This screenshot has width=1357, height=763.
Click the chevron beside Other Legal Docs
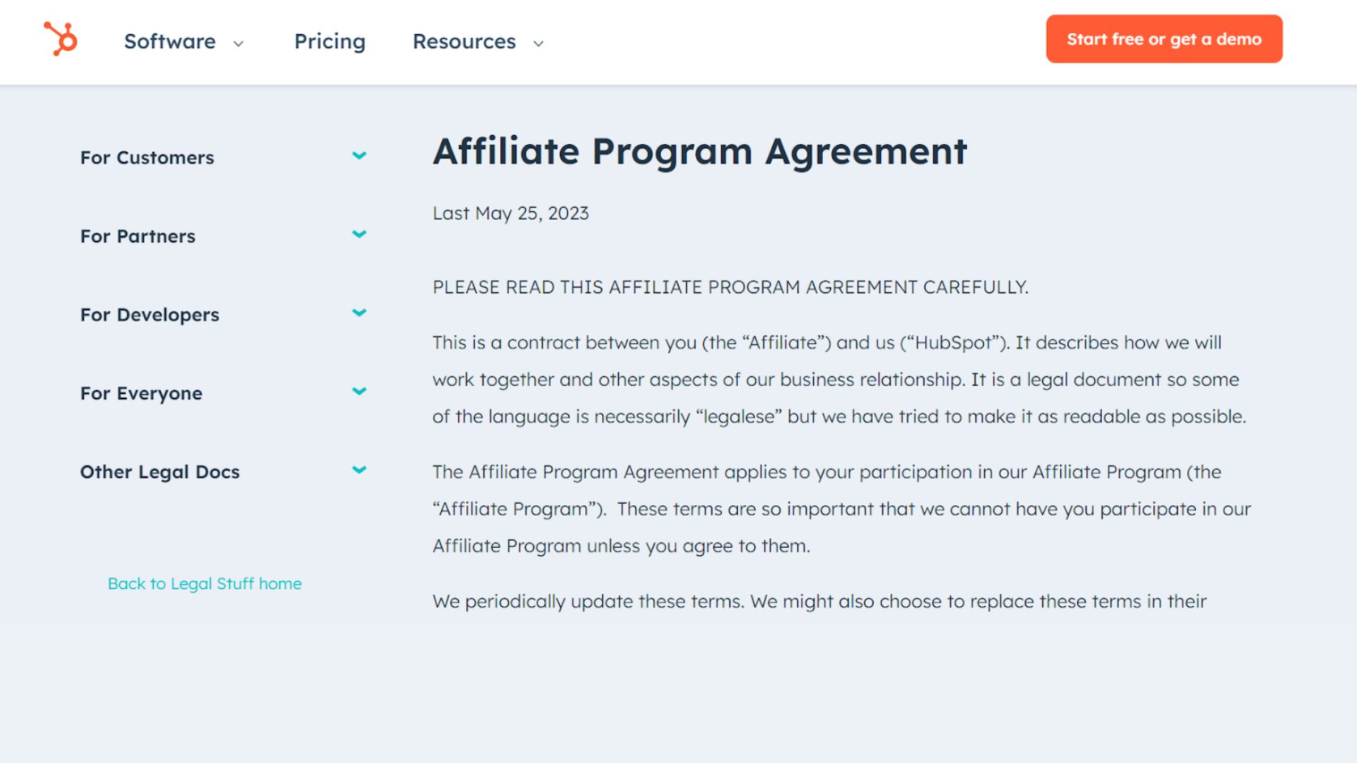(x=360, y=469)
